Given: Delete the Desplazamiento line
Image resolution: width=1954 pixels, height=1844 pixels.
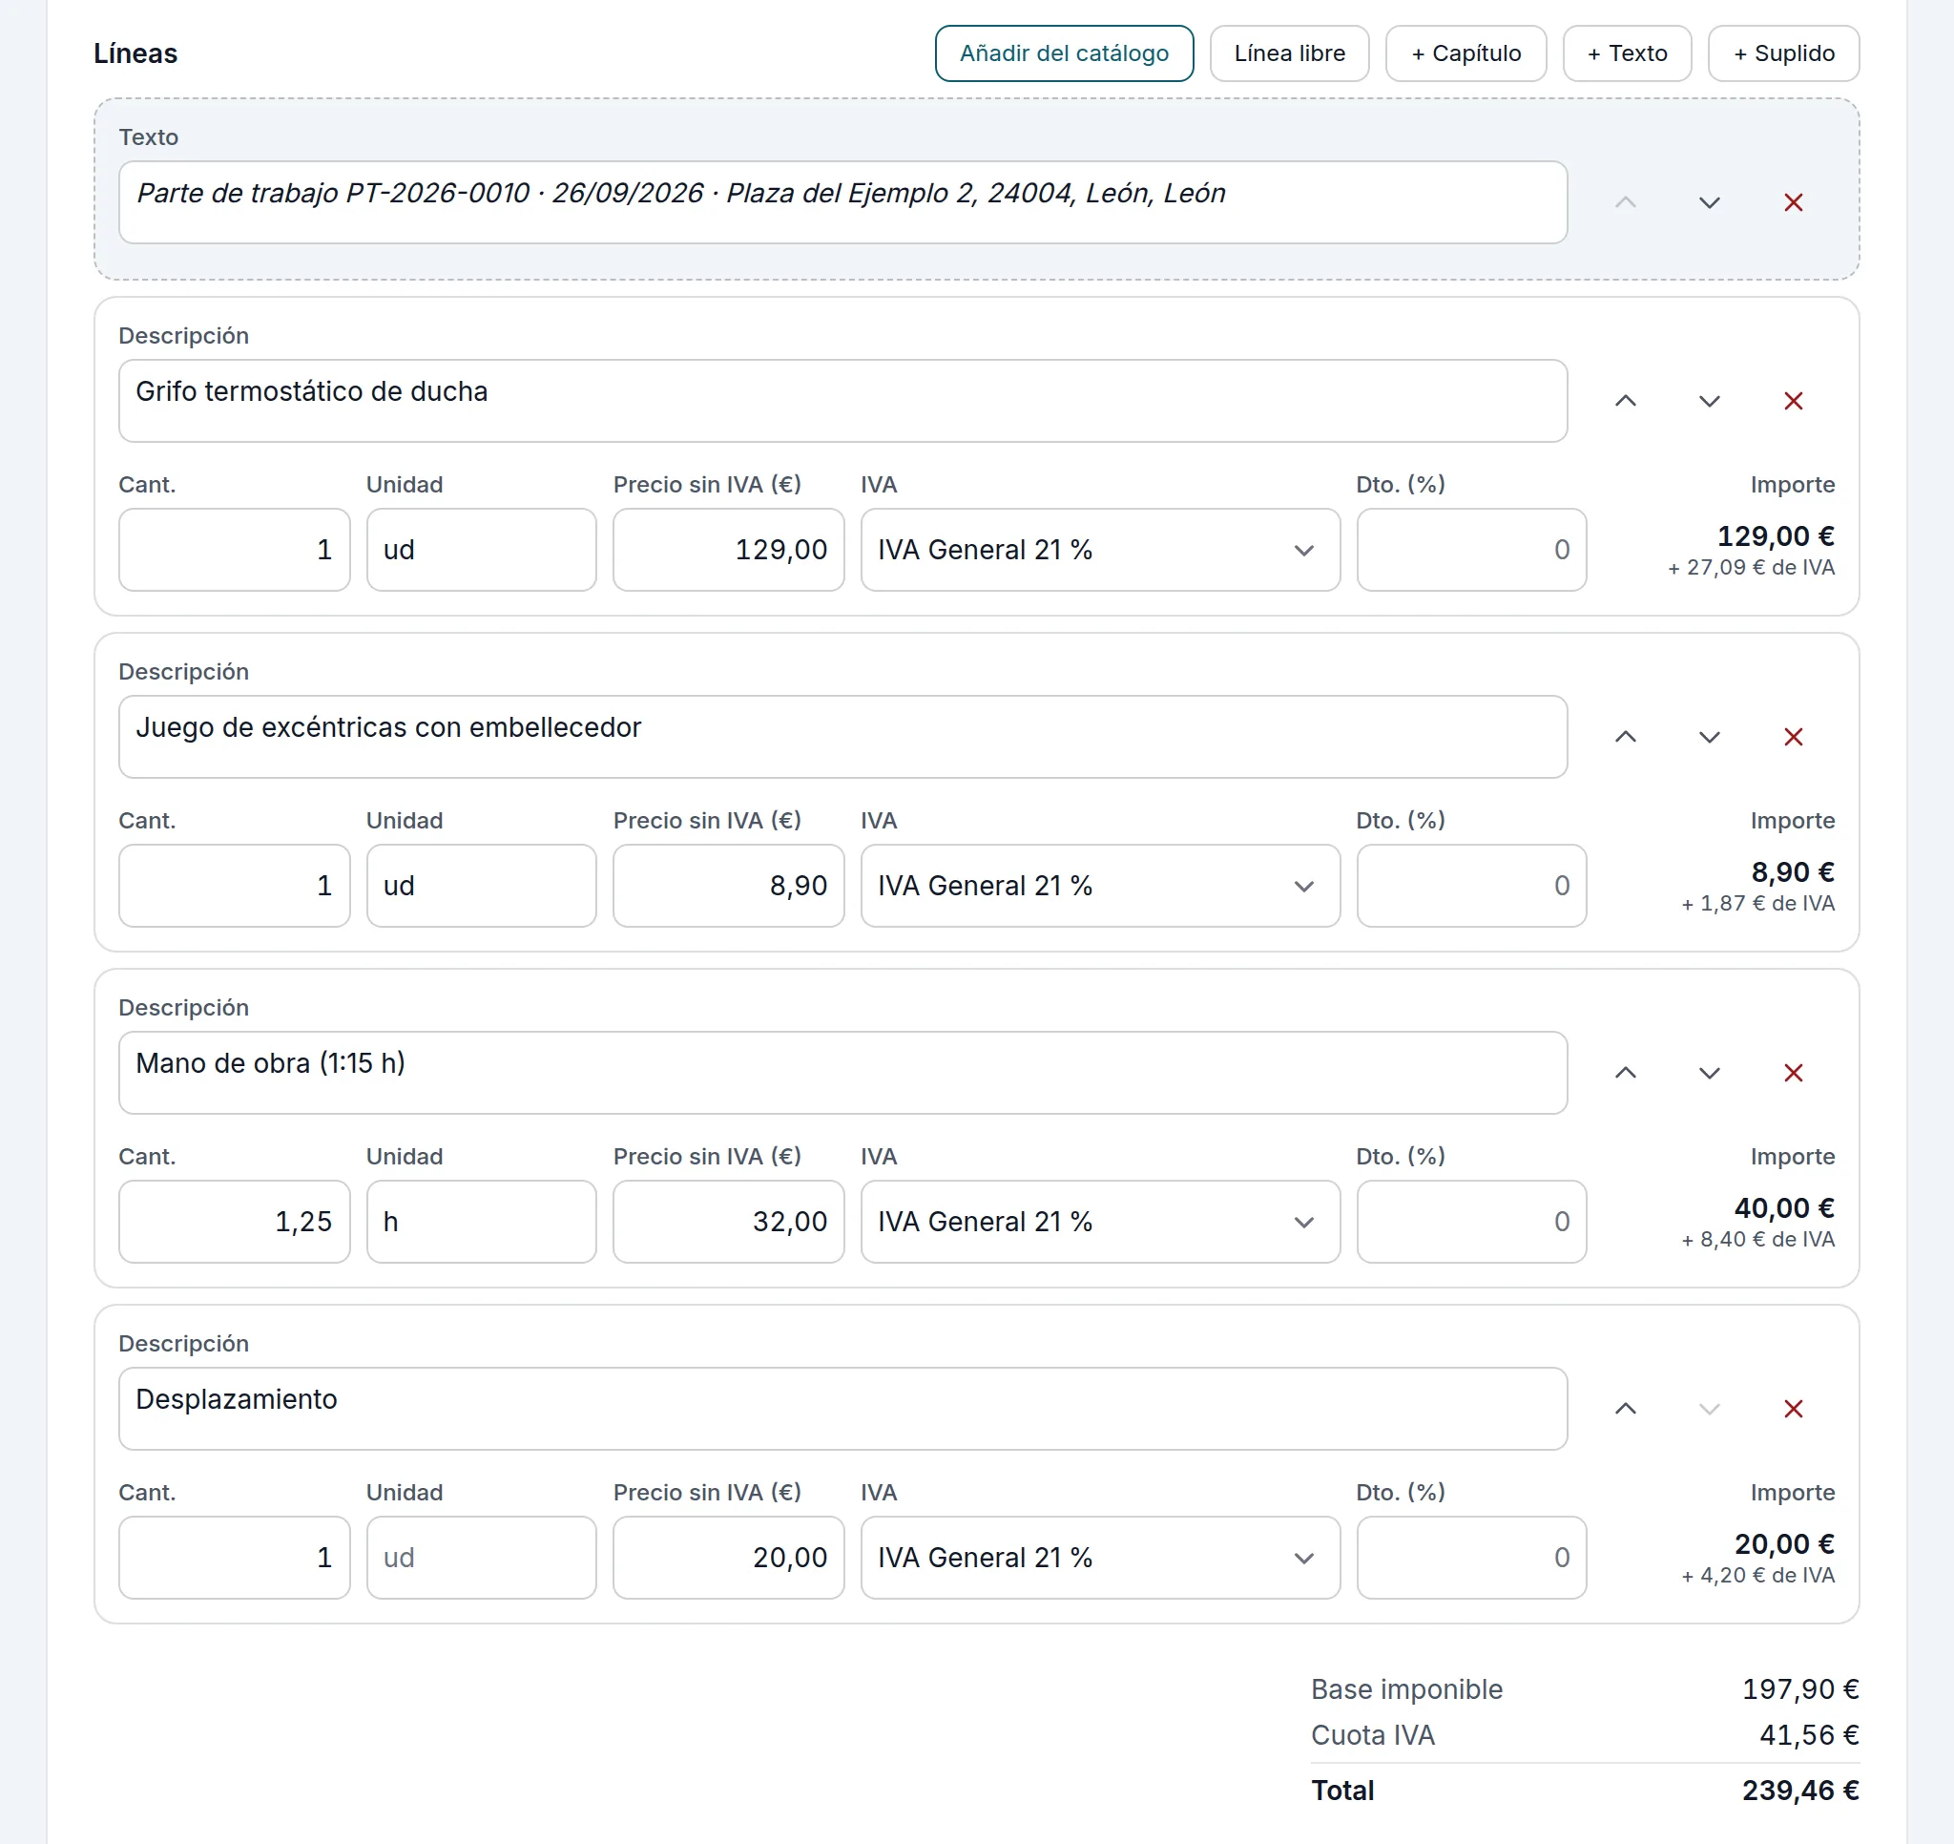Looking at the screenshot, I should tap(1793, 1409).
